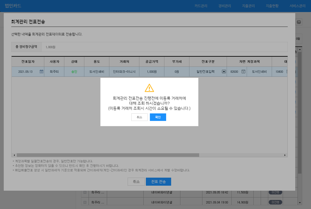Viewport: 311px width, 209px height.
Task: Click the 전표 전송 button
Action: click(x=158, y=182)
